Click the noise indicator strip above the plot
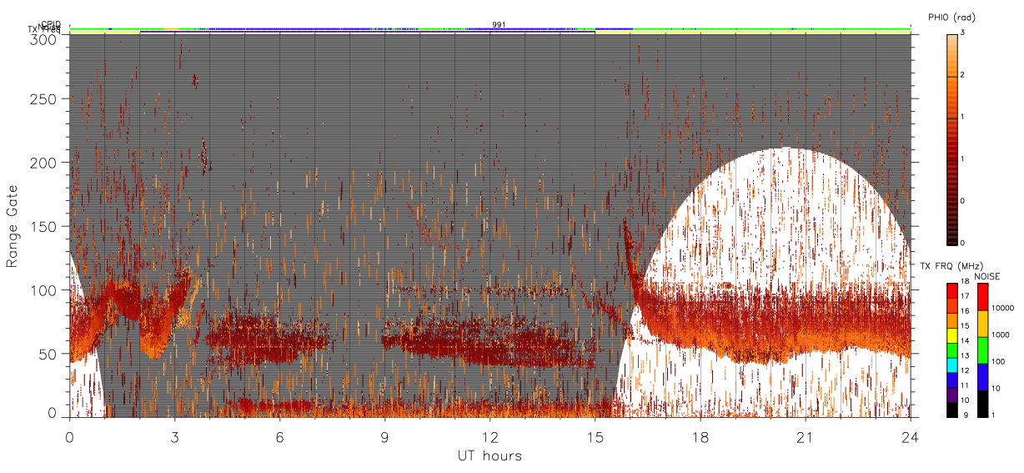The height and width of the screenshot is (473, 1024). (x=489, y=28)
